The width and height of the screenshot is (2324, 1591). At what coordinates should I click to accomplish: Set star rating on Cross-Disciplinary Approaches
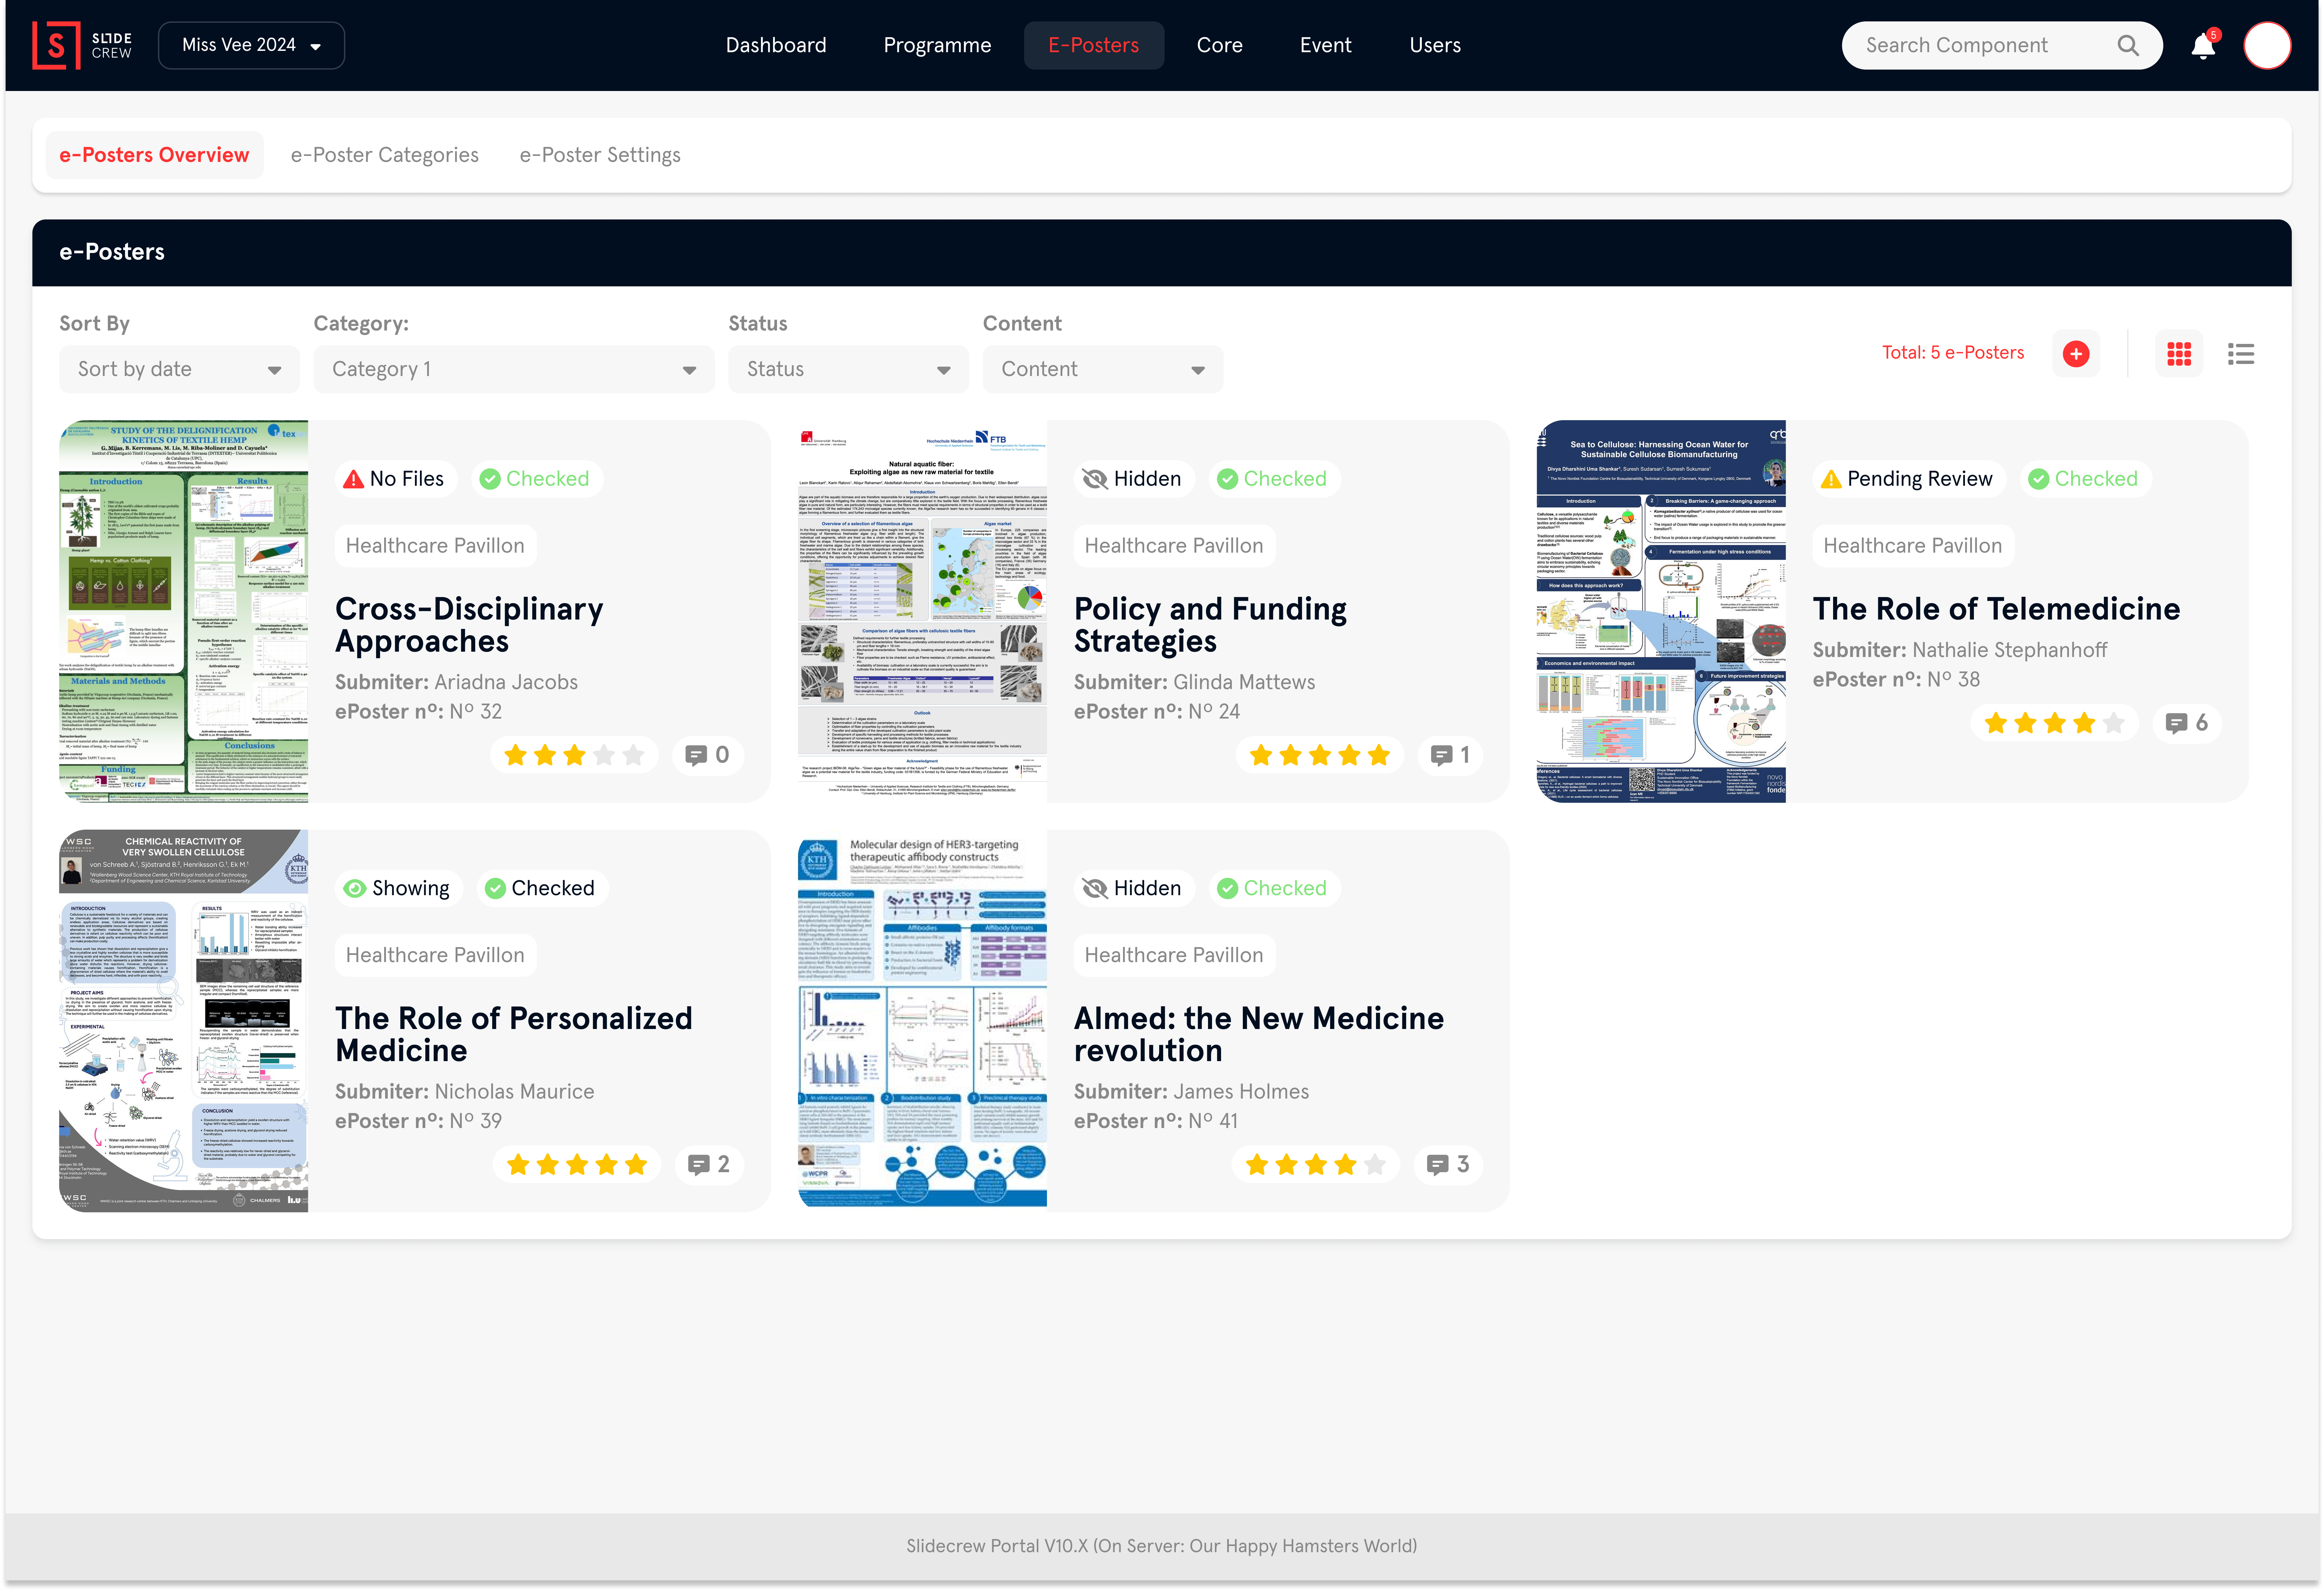[x=574, y=755]
